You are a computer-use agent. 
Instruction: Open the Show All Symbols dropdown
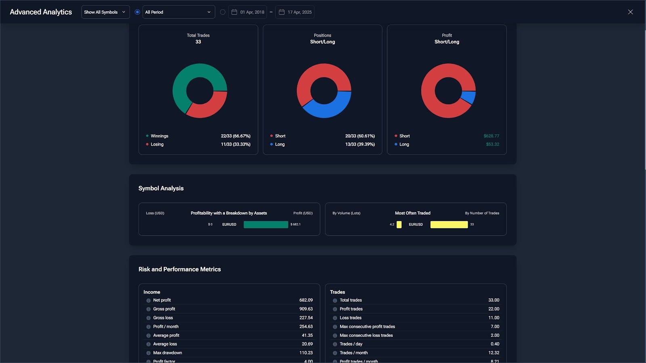105,12
